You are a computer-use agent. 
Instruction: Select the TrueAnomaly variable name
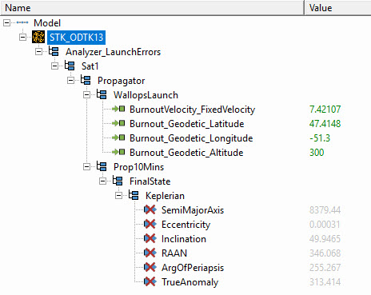(190, 282)
